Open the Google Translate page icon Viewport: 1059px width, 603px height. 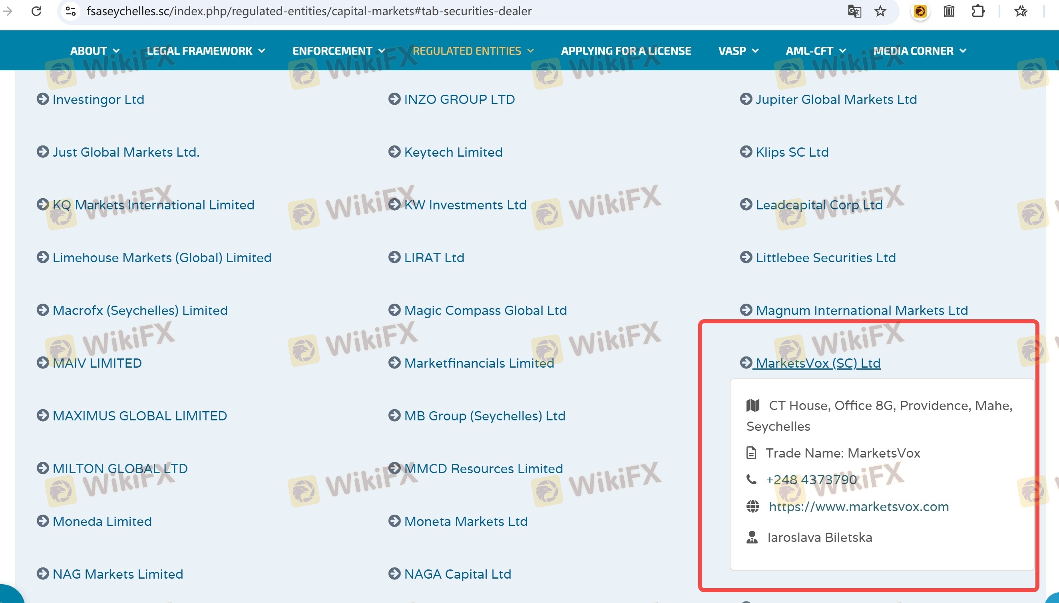pos(854,11)
